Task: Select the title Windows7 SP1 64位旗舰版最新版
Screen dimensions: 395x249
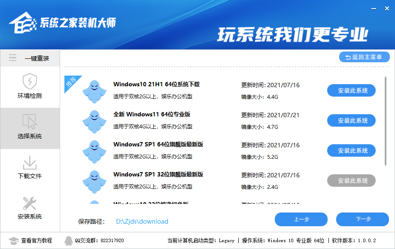Action: click(158, 144)
